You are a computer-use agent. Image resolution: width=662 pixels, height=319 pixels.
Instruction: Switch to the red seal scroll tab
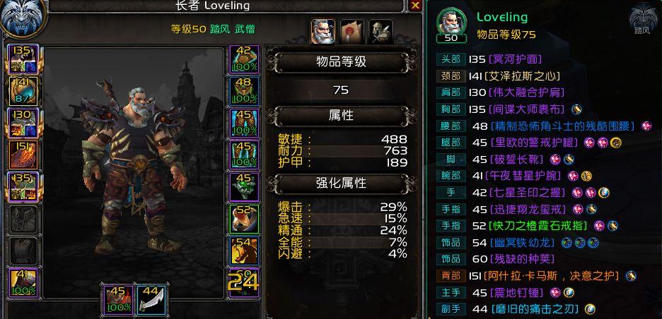pos(352,31)
